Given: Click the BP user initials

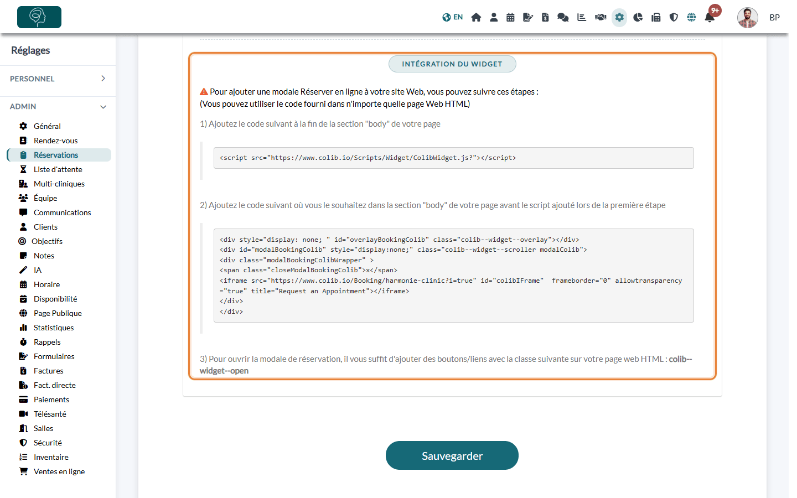Looking at the screenshot, I should click(x=775, y=18).
